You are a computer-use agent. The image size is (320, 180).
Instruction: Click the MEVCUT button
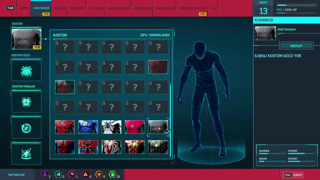point(296,46)
